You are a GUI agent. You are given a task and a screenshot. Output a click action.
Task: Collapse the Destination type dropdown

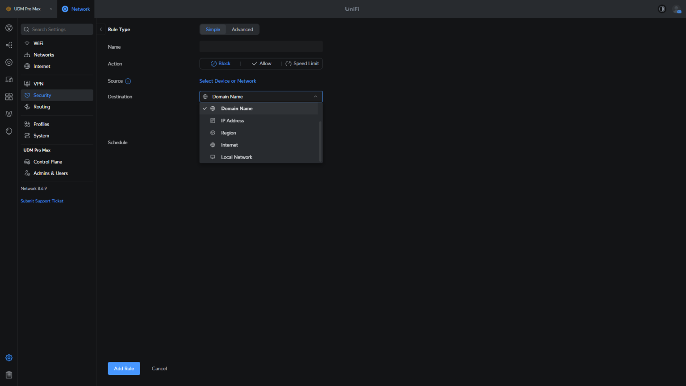316,96
